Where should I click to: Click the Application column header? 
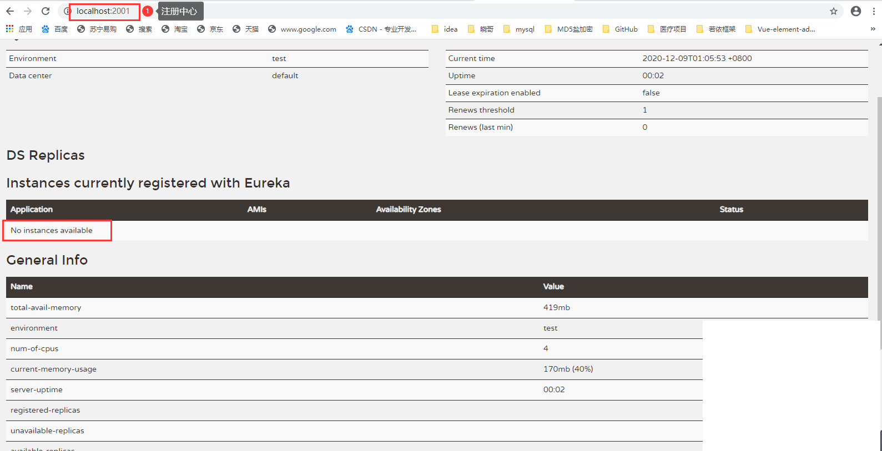pyautogui.click(x=32, y=209)
